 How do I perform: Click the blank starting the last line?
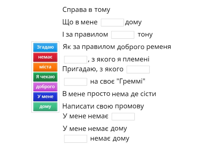click(x=75, y=139)
